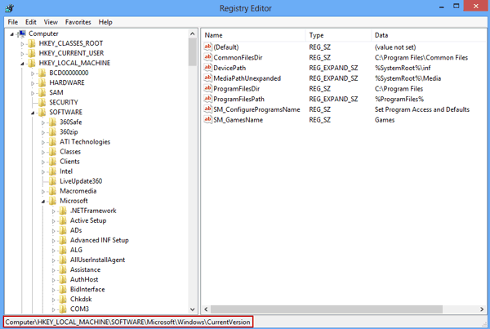This screenshot has width=490, height=329.
Task: Click the Computer icon at tree root
Action: (22, 33)
